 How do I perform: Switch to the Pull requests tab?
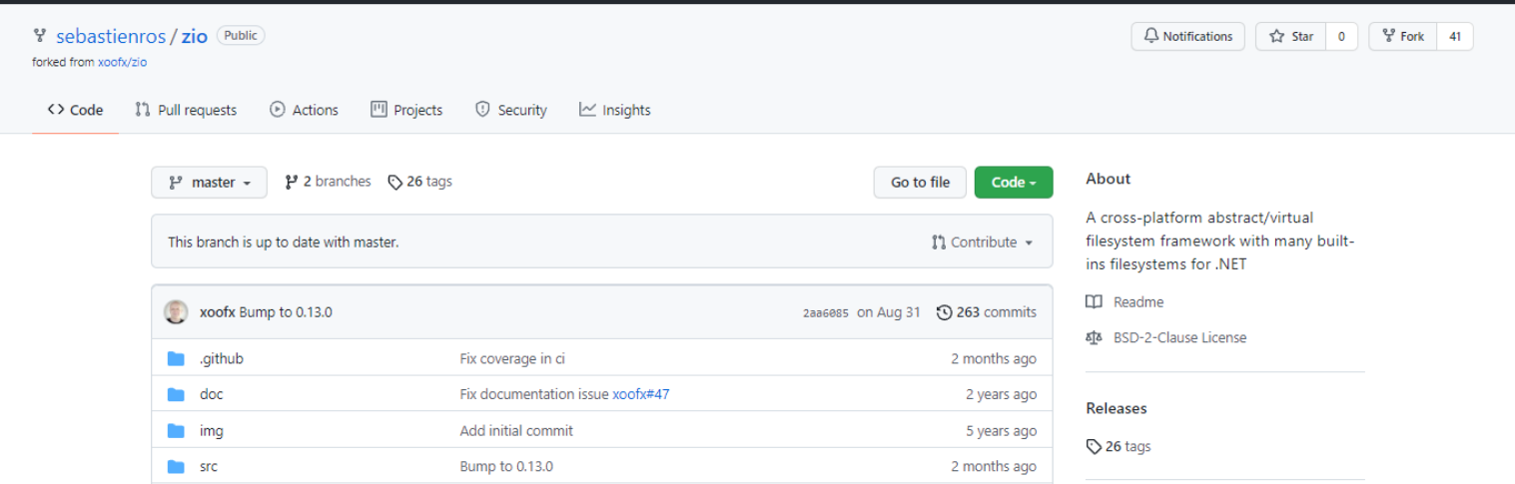(x=186, y=111)
